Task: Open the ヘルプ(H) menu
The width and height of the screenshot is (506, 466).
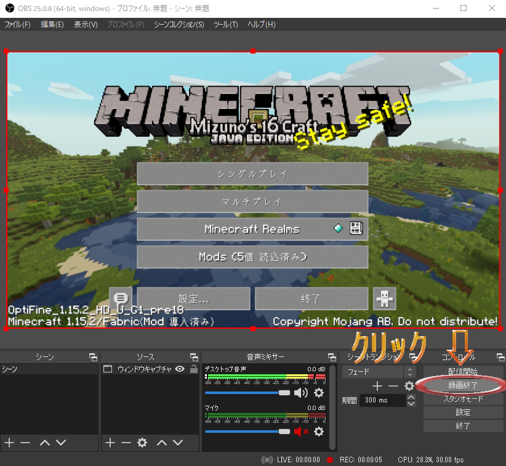Action: [262, 25]
